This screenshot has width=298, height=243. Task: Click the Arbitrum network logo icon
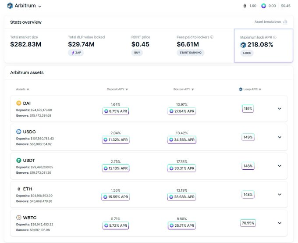[x=10, y=6]
